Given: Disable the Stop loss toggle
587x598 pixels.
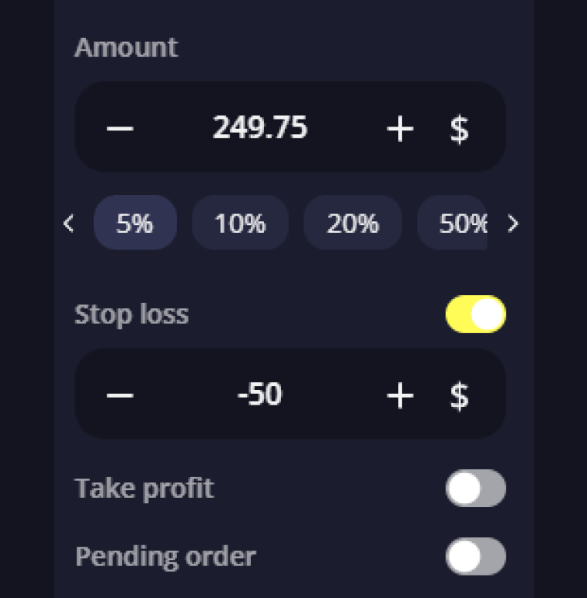Looking at the screenshot, I should pos(475,315).
